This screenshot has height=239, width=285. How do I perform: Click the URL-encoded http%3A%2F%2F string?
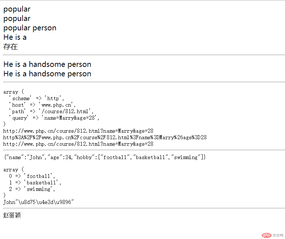[105, 137]
